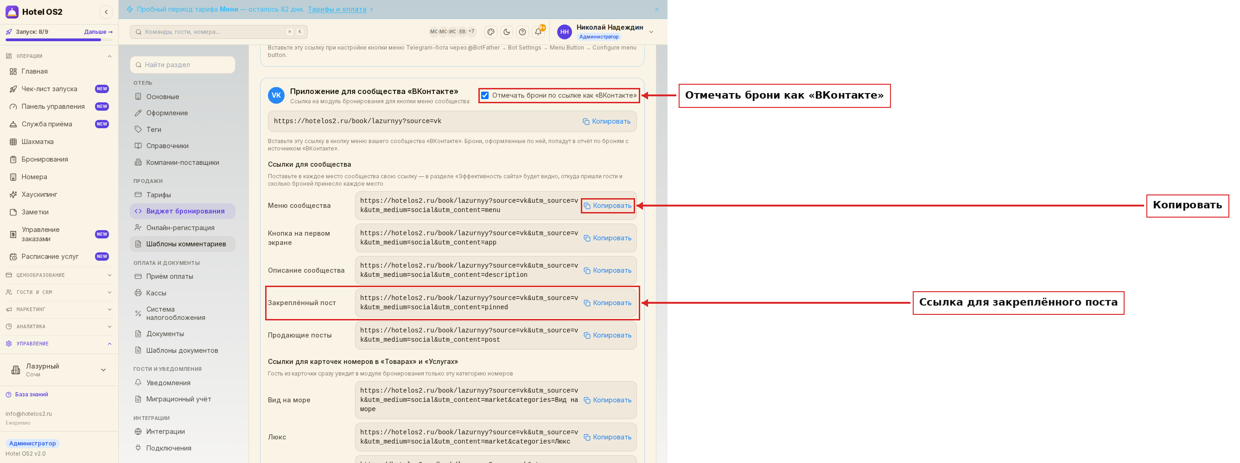The height and width of the screenshot is (463, 1240).
Task: Copy the Закреплённый пост link
Action: (x=608, y=303)
